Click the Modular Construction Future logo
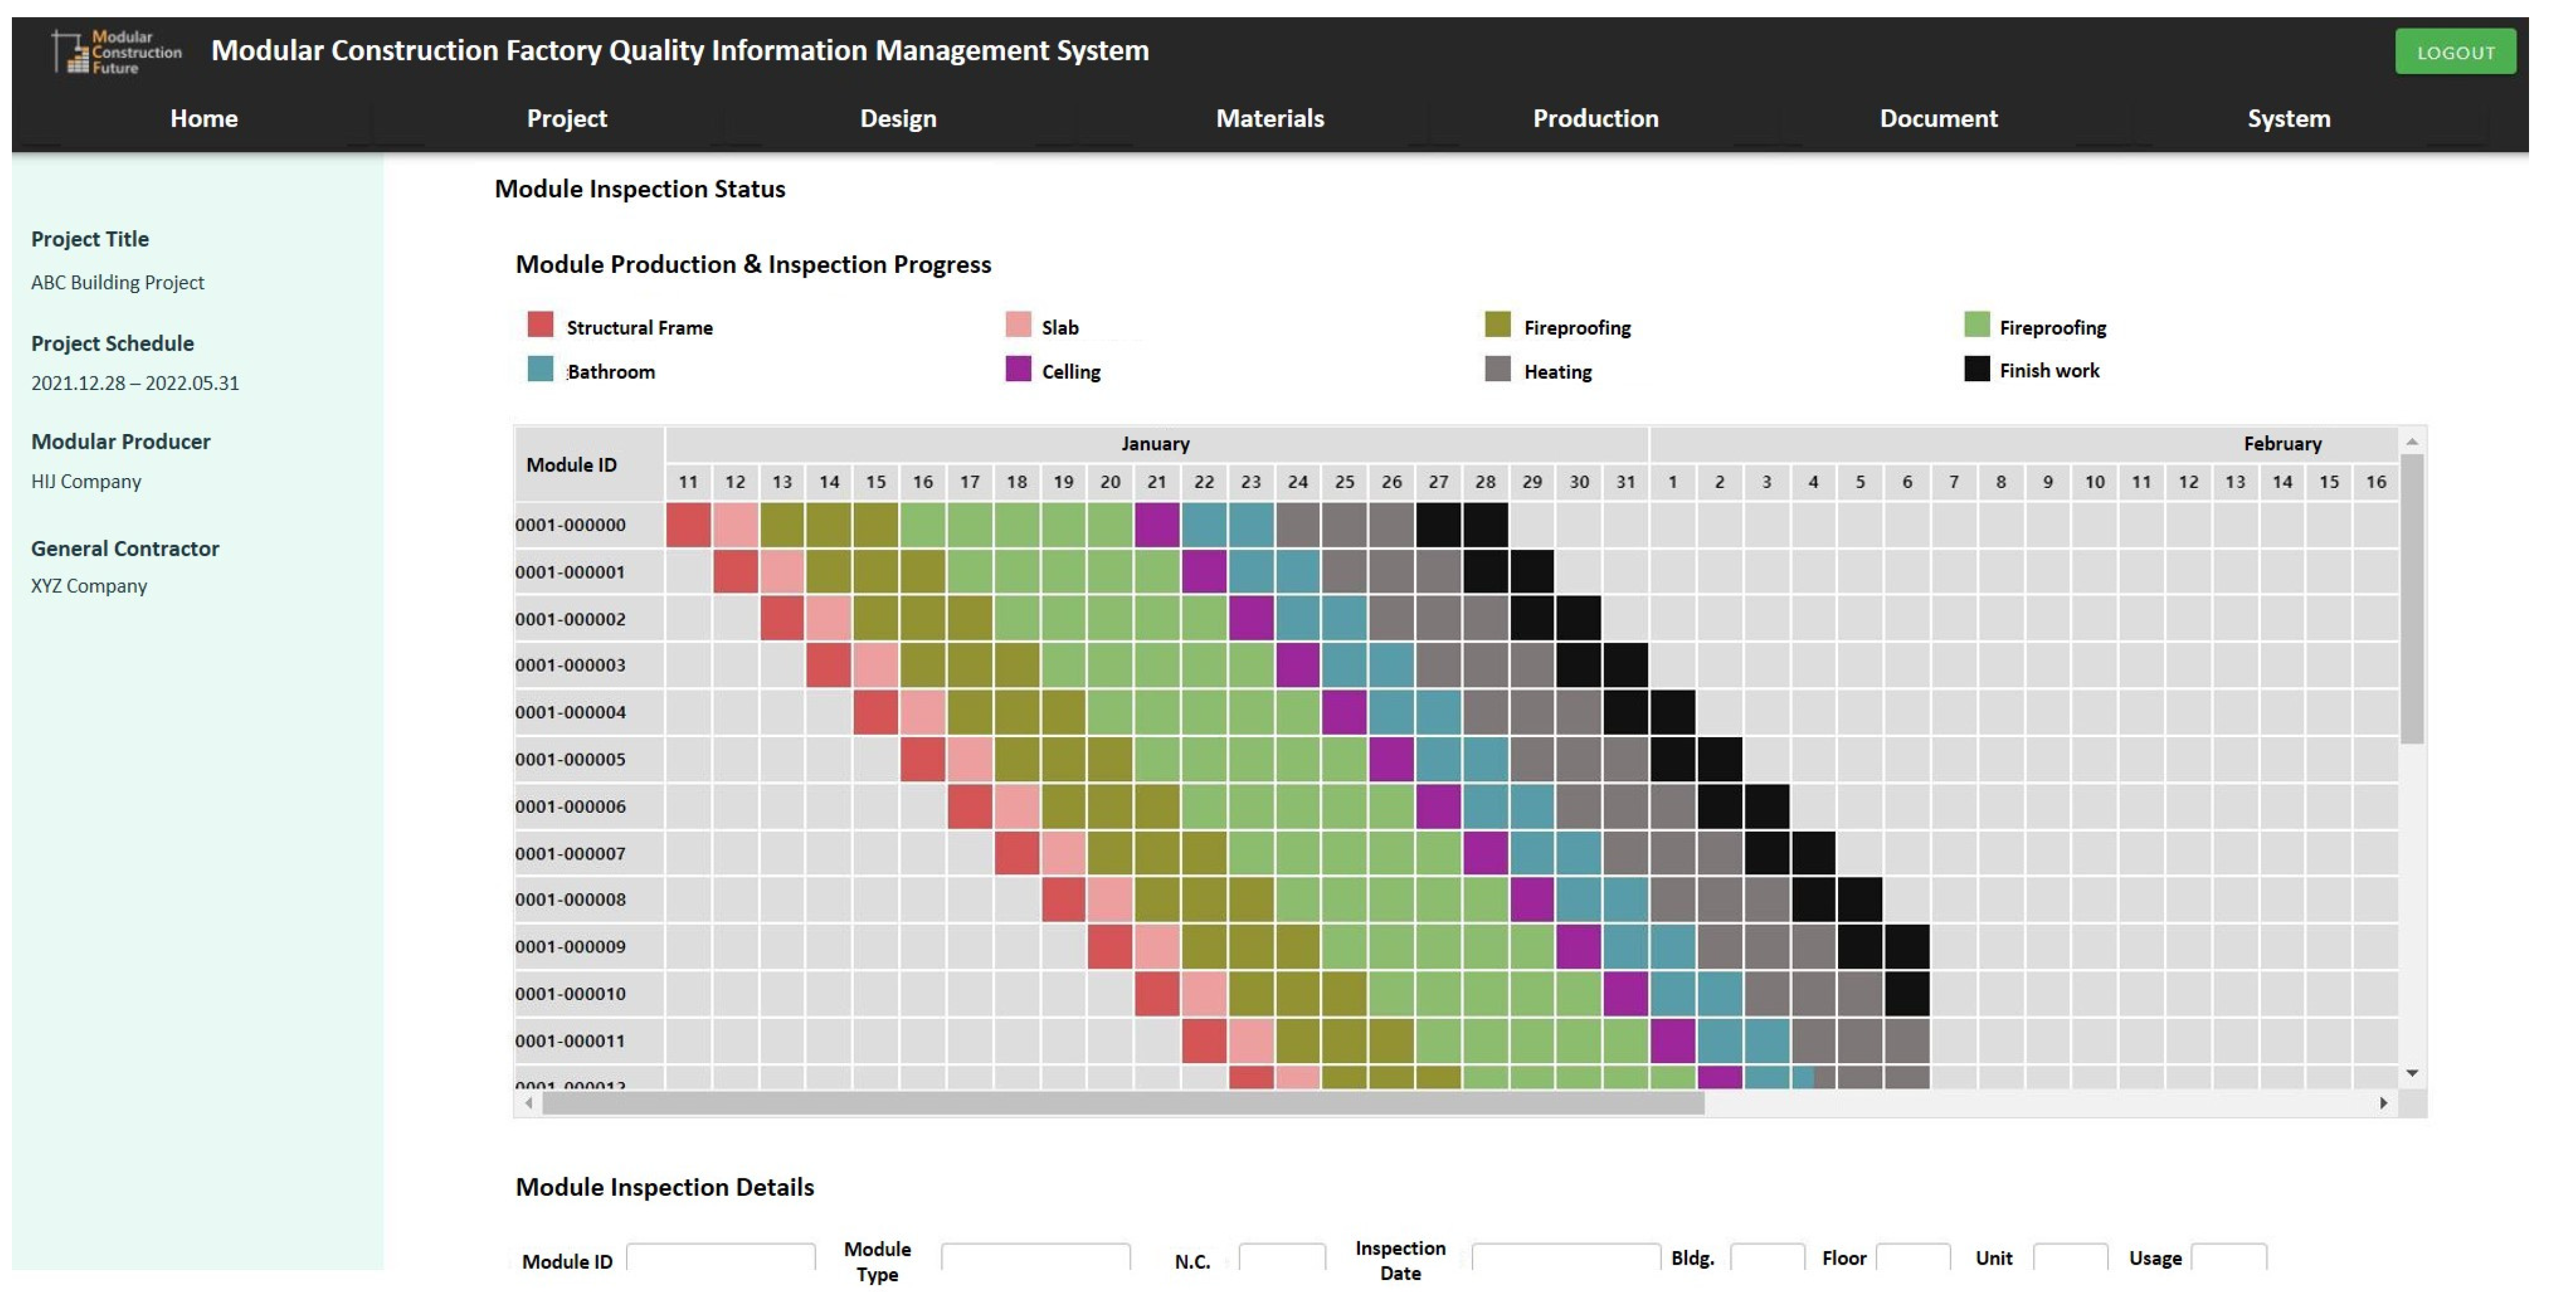Screen dimensions: 2576x1292 116,52
